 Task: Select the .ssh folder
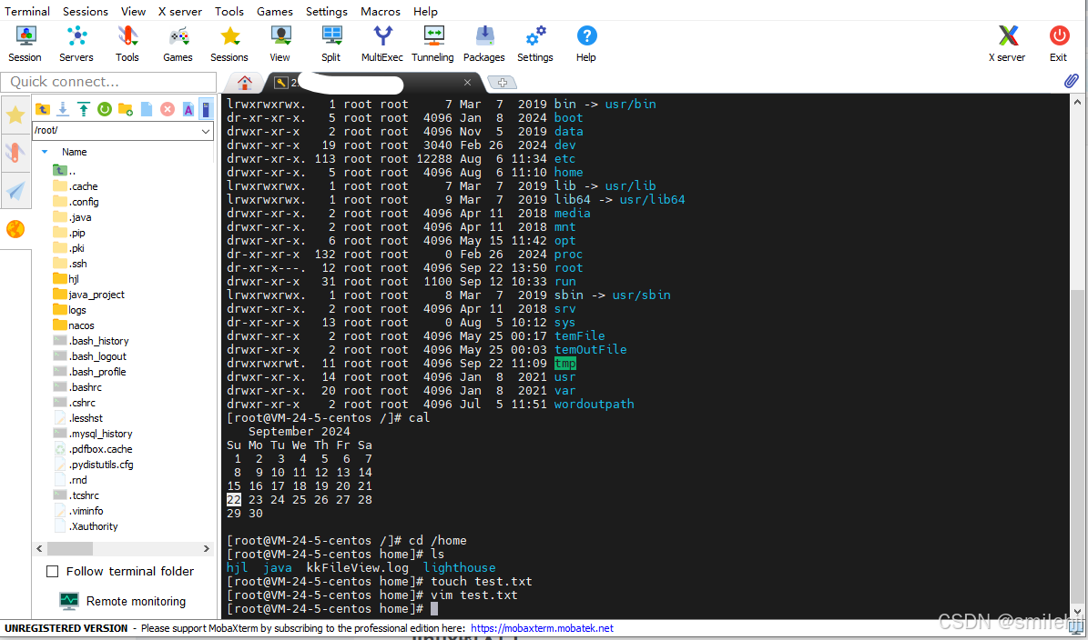(70, 264)
